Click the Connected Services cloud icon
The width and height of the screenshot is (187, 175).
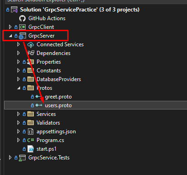(31, 44)
